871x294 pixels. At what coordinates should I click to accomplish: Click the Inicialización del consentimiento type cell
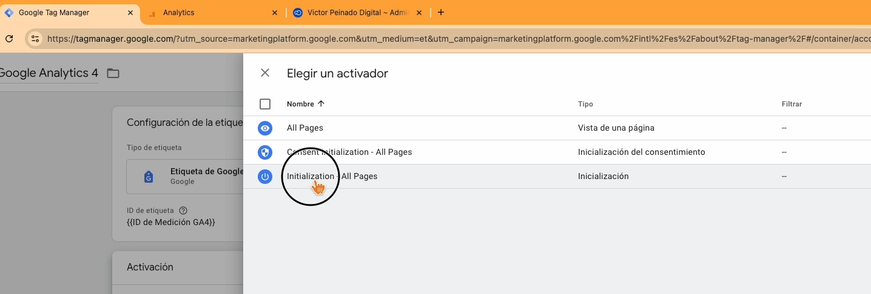coord(641,152)
